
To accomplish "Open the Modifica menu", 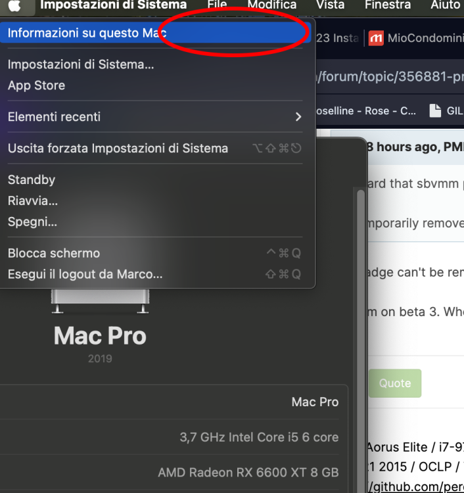I will pos(272,5).
